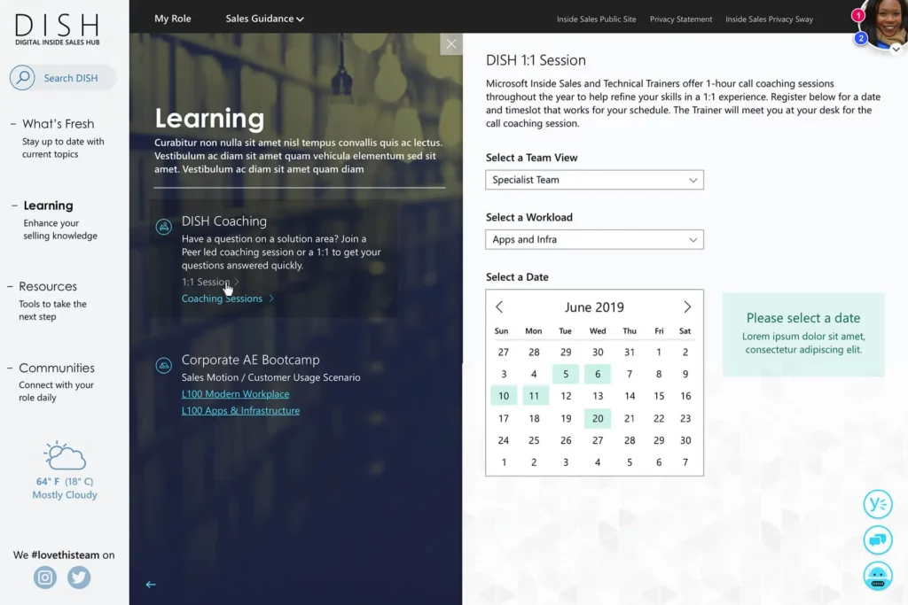Open the chat bubbles icon

click(877, 539)
